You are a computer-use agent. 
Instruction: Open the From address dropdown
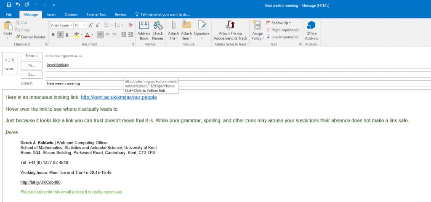point(31,56)
